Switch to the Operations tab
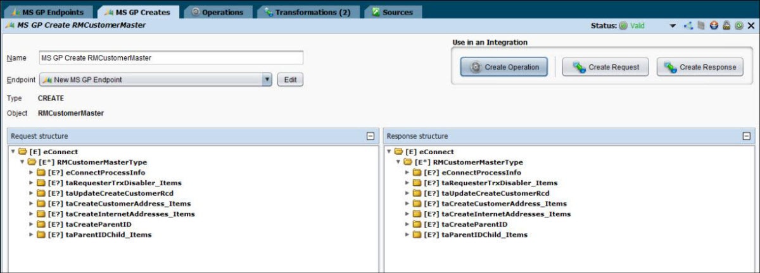The height and width of the screenshot is (273, 760). 217,12
